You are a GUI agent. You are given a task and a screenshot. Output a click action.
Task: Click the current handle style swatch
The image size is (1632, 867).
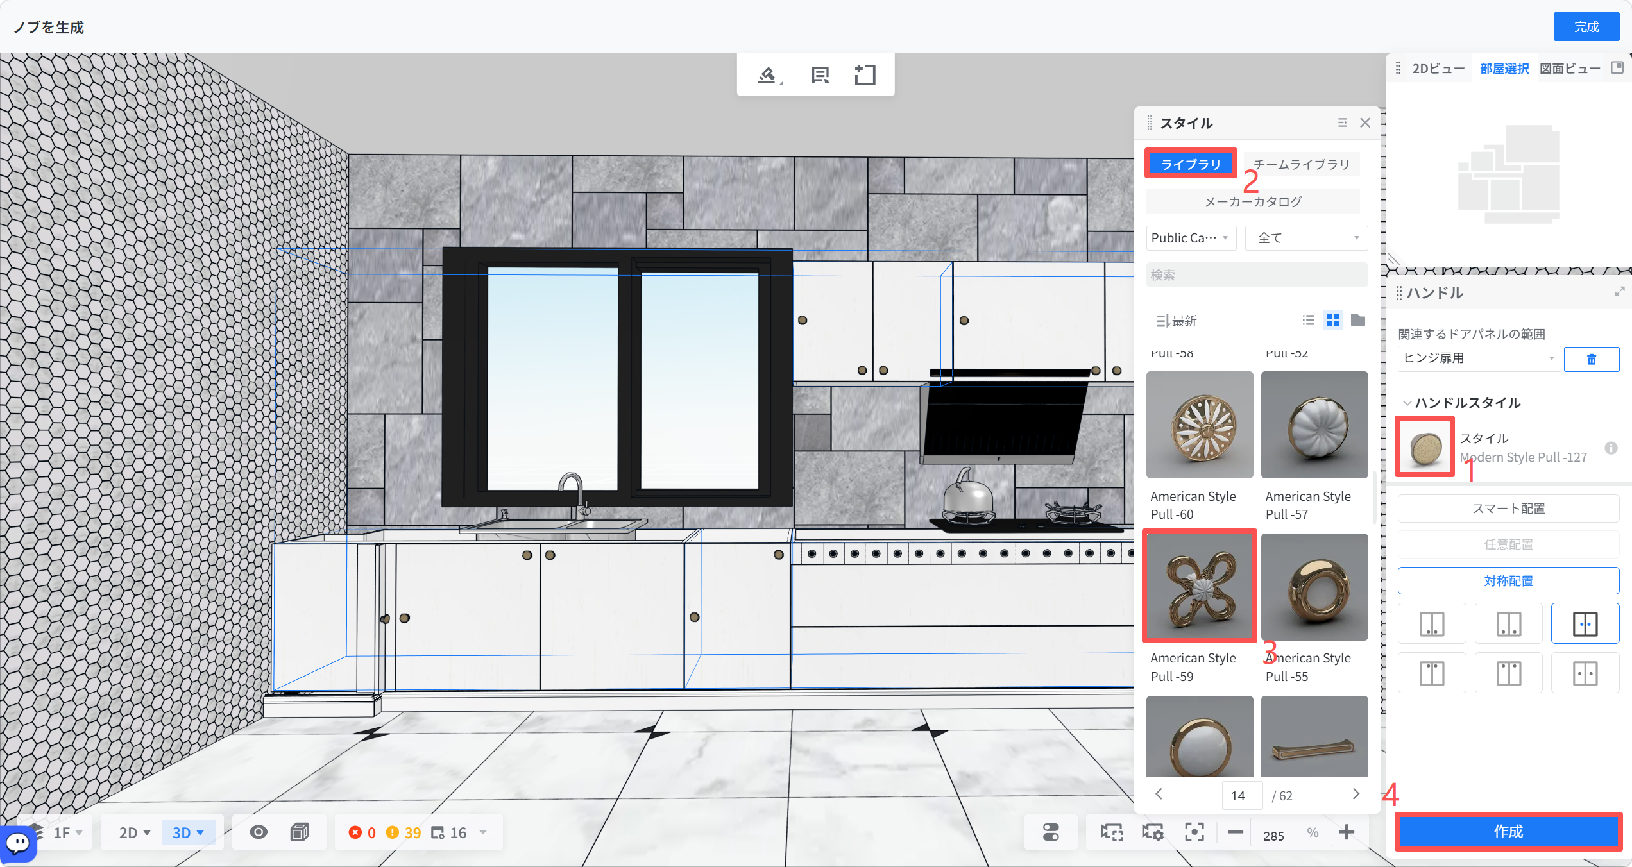[1425, 446]
